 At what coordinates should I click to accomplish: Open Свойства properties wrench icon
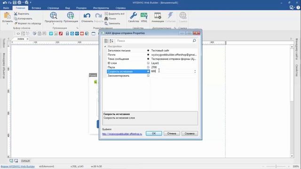(x=134, y=15)
